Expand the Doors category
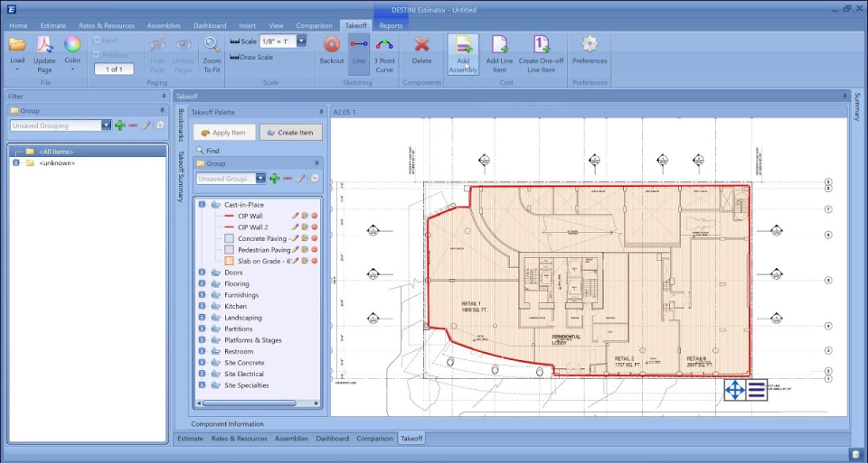This screenshot has height=463, width=868. pos(202,273)
